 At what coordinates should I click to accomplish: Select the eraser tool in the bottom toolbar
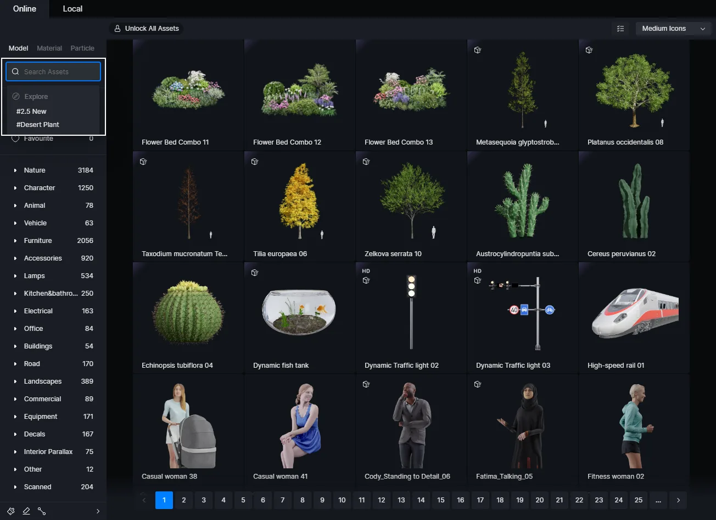27,511
